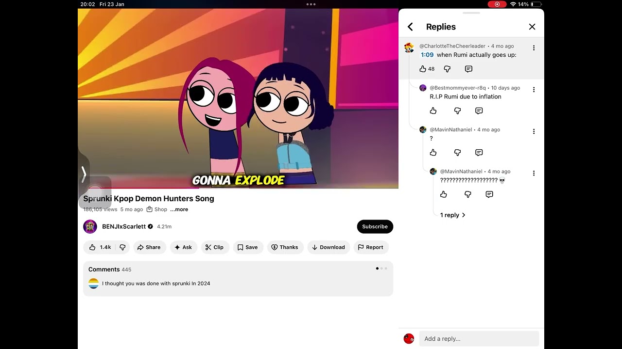Image resolution: width=622 pixels, height=349 pixels.
Task: Like the skull emoji reply
Action: pos(443,194)
